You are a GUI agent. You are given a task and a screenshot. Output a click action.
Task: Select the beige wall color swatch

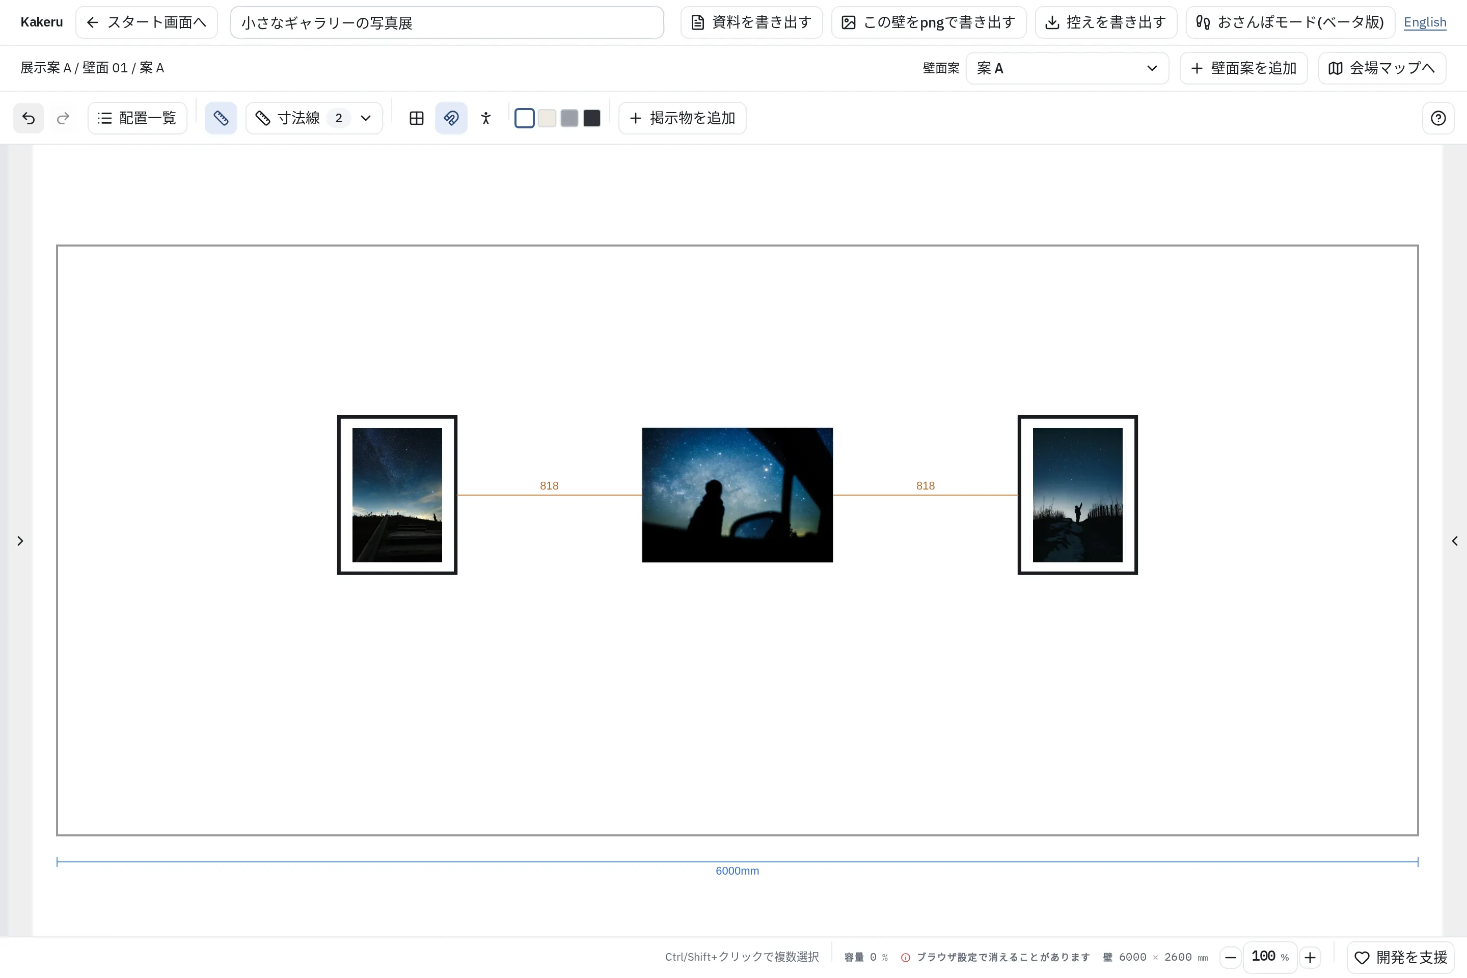(547, 118)
